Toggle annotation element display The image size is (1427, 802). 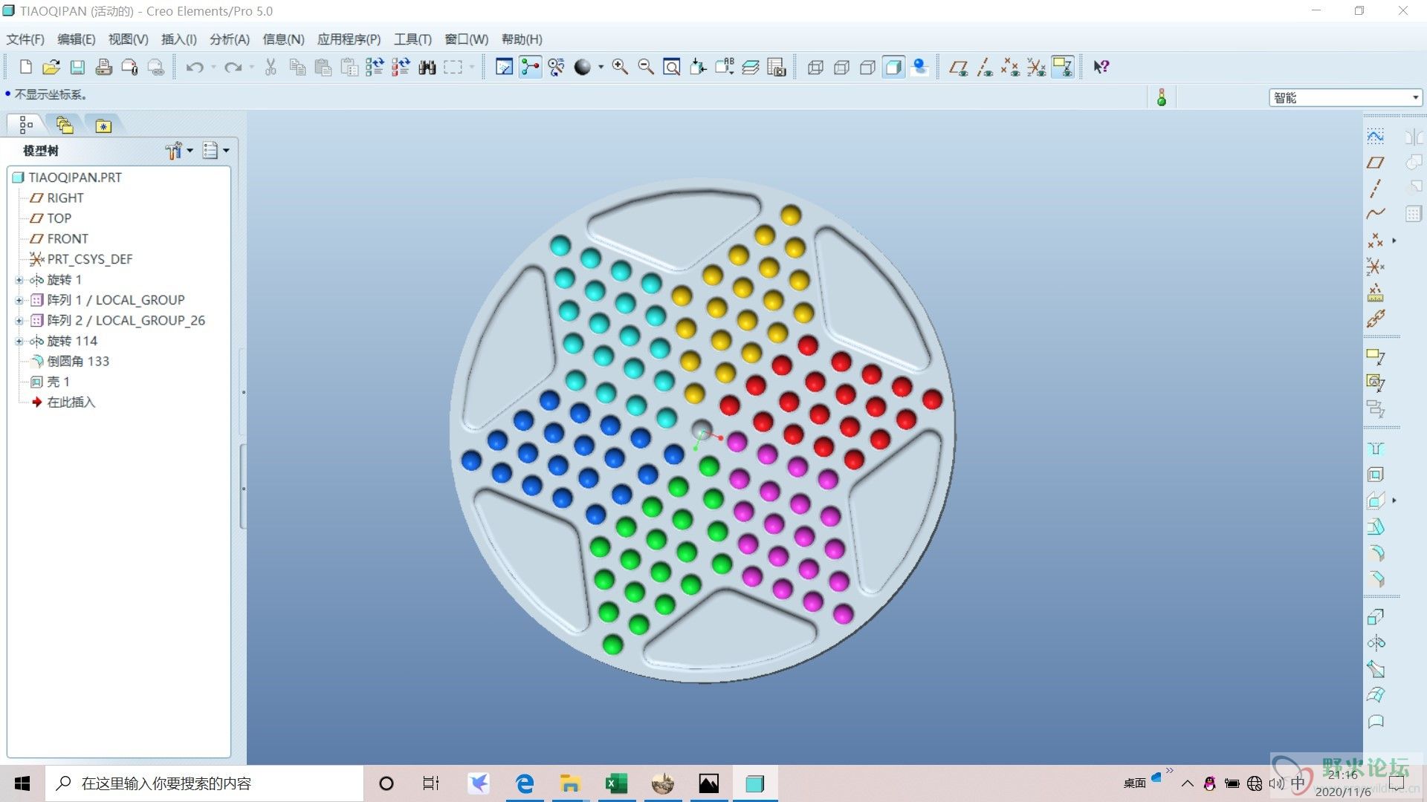pos(1063,67)
